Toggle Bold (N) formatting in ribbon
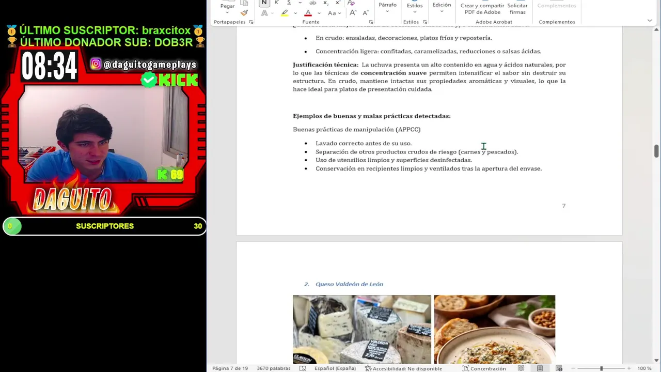This screenshot has width=661, height=372. [x=264, y=3]
